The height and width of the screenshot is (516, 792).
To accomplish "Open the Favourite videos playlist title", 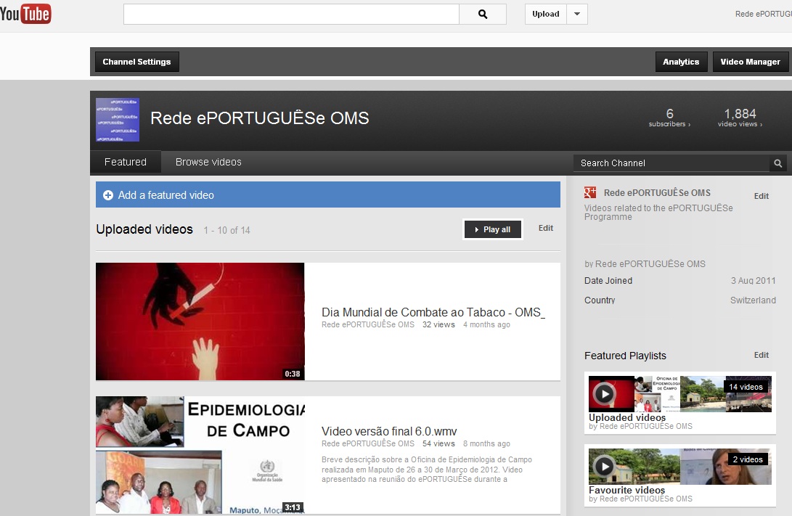I will [626, 491].
